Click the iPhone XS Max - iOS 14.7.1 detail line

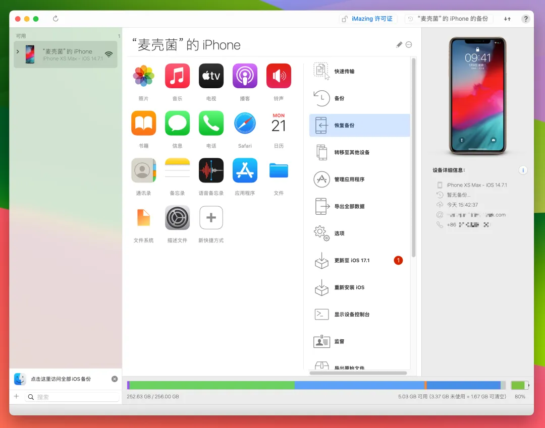[x=476, y=185]
